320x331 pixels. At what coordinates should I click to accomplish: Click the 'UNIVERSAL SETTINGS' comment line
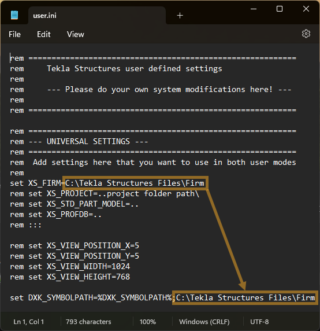pos(79,141)
